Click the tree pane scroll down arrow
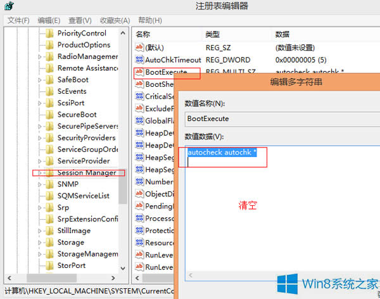The width and height of the screenshot is (380, 299). (123, 269)
